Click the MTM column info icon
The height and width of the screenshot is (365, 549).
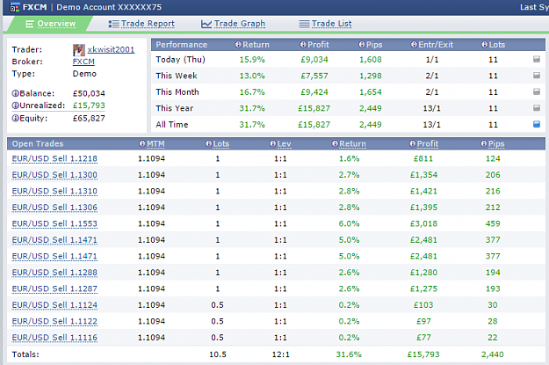(x=142, y=143)
